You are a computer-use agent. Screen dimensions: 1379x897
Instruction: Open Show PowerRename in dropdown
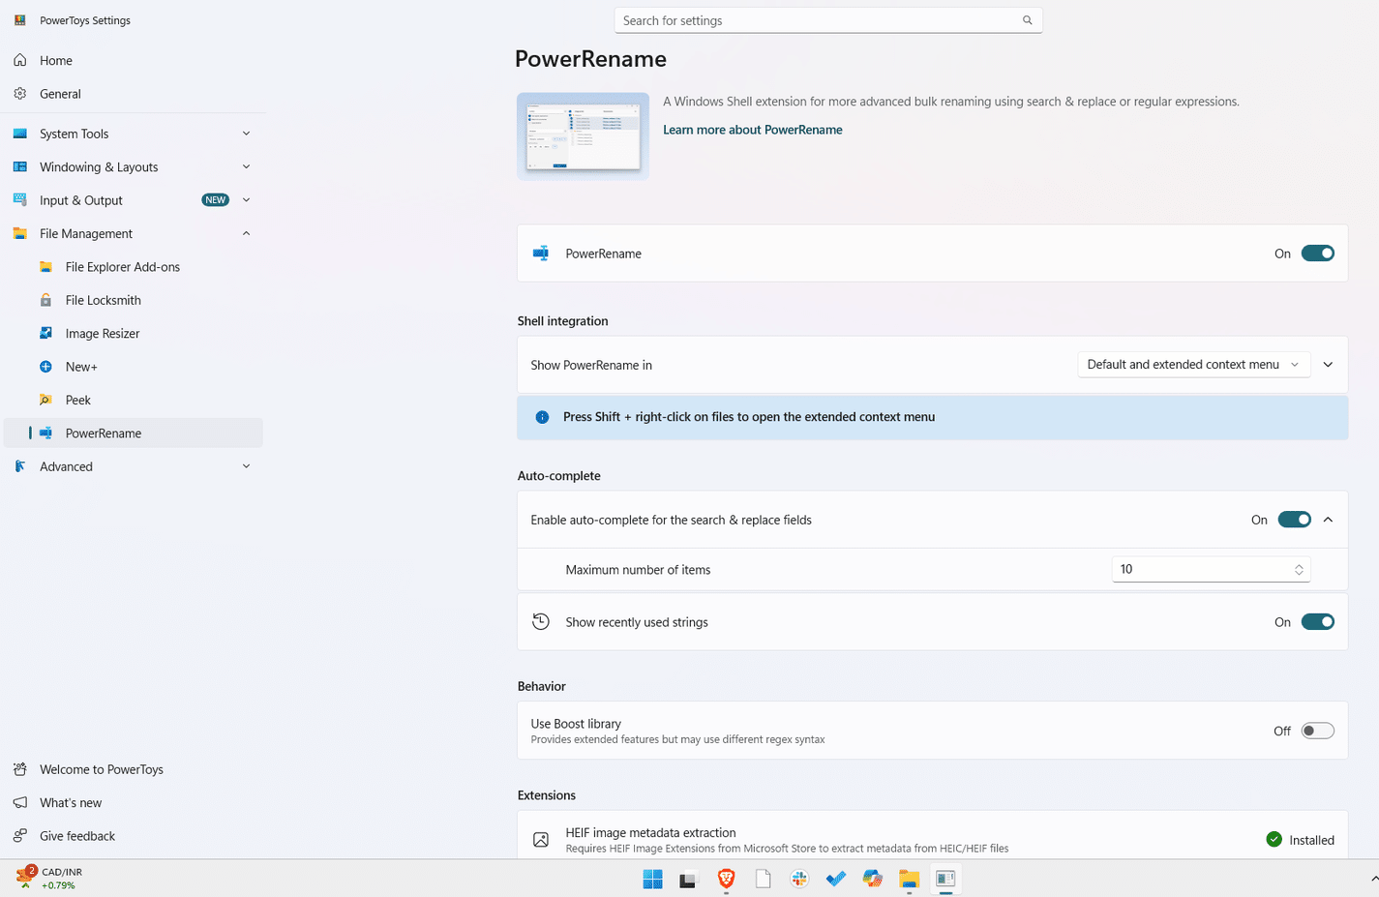[1194, 365]
